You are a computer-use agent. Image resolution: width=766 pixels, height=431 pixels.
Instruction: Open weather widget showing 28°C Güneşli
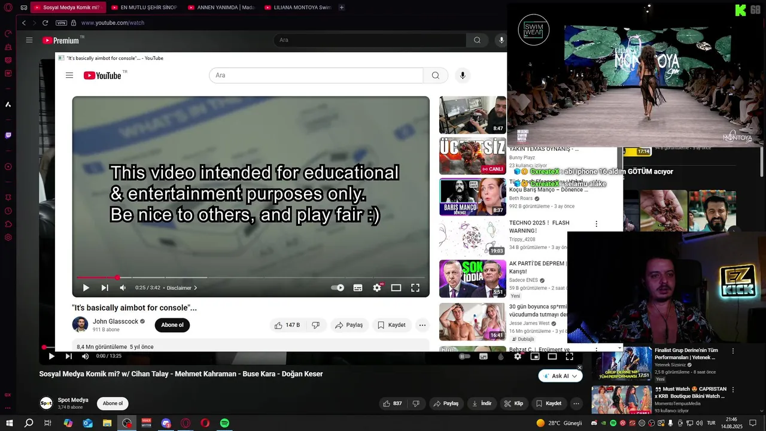[559, 423]
